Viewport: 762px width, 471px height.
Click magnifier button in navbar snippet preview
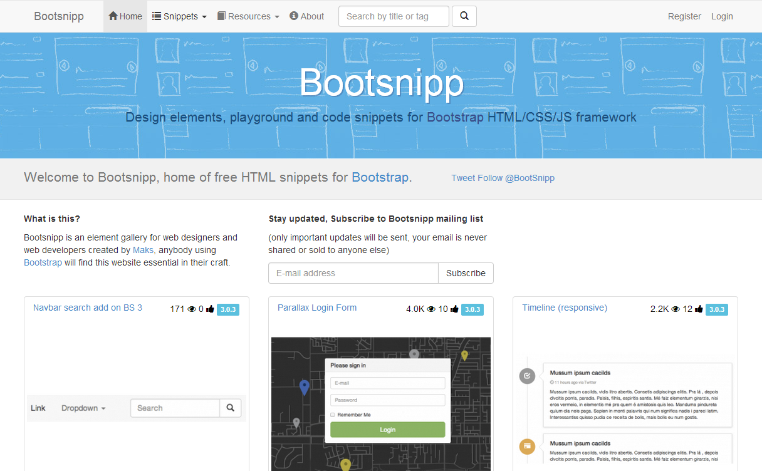click(231, 408)
